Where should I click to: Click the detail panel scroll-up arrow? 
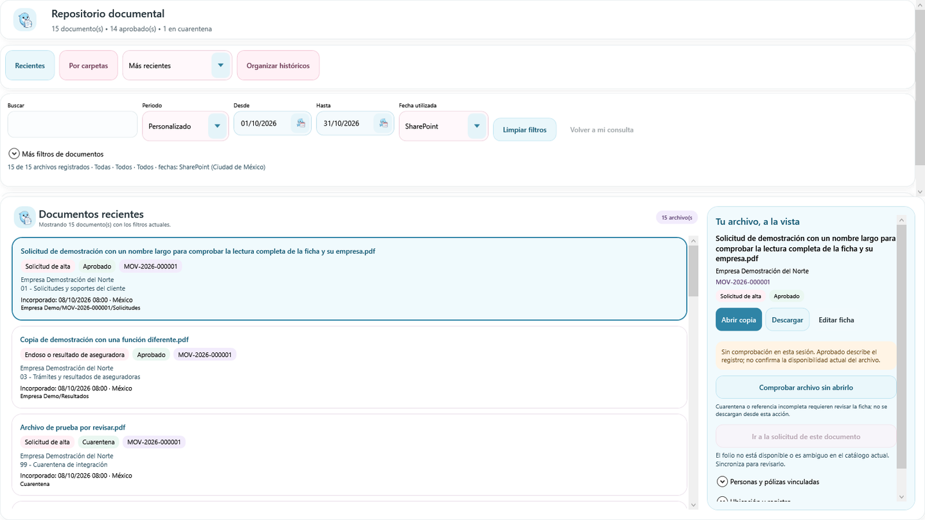(x=901, y=220)
